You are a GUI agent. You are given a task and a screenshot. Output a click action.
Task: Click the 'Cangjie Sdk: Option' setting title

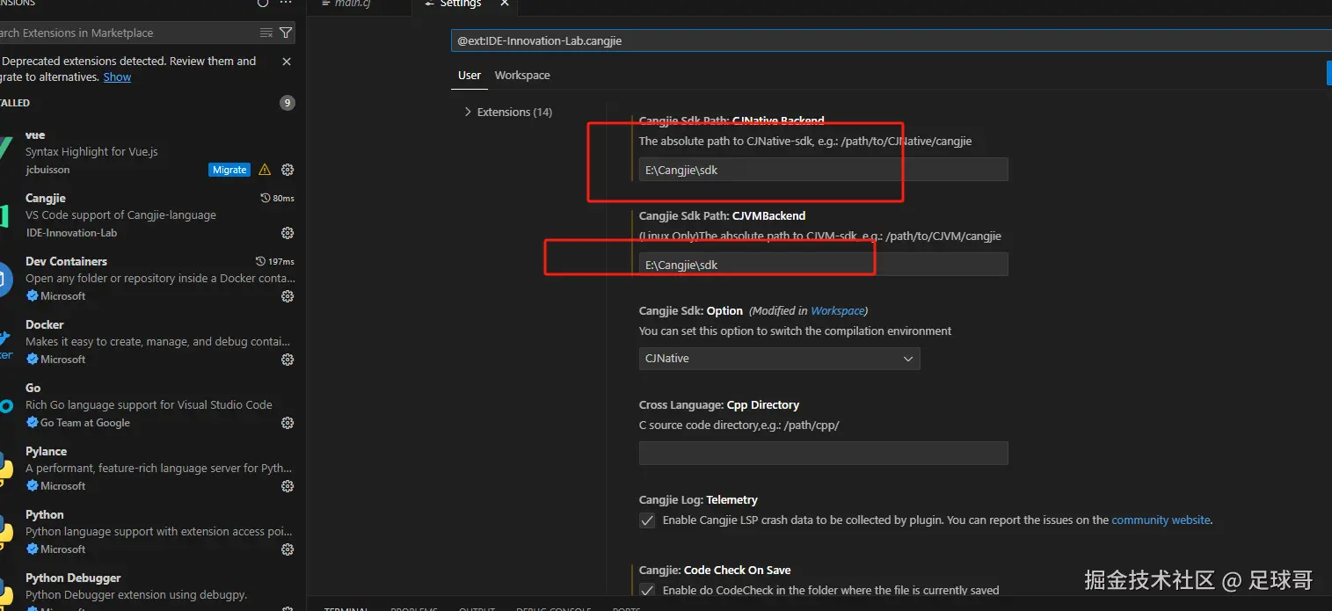(691, 311)
